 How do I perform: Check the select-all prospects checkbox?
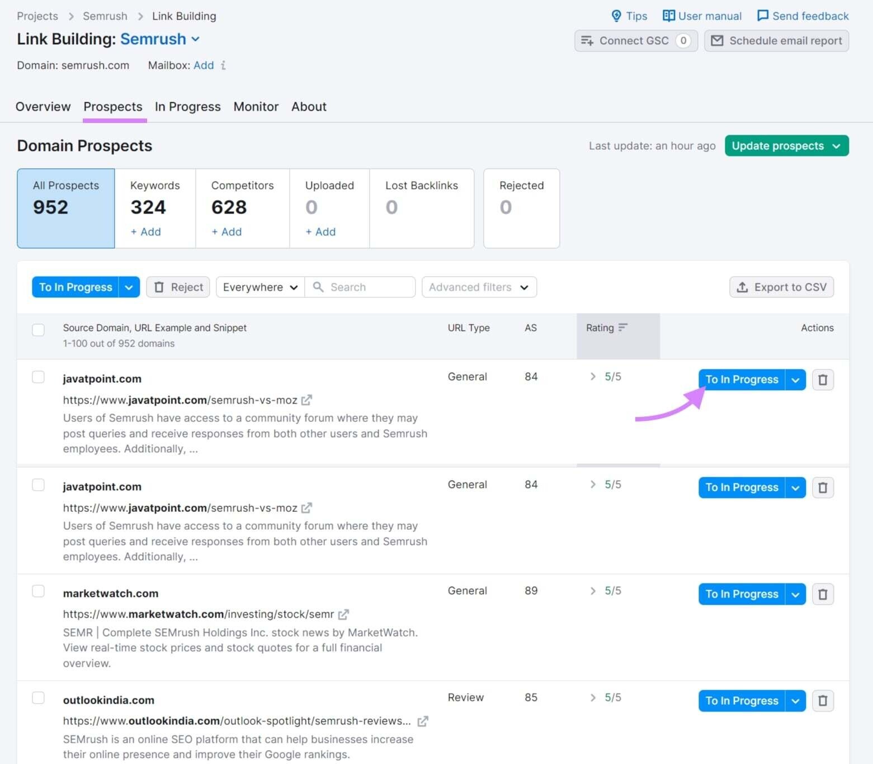pyautogui.click(x=38, y=330)
